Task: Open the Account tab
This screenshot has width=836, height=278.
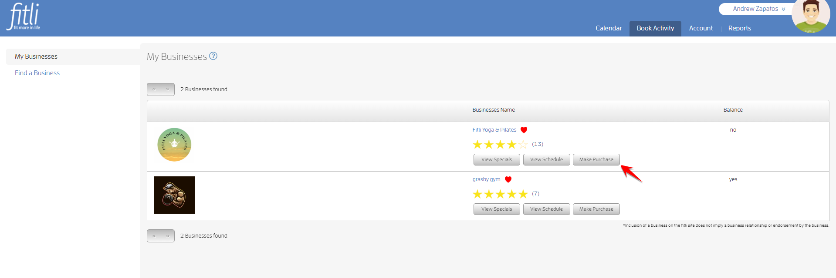Action: pyautogui.click(x=701, y=28)
